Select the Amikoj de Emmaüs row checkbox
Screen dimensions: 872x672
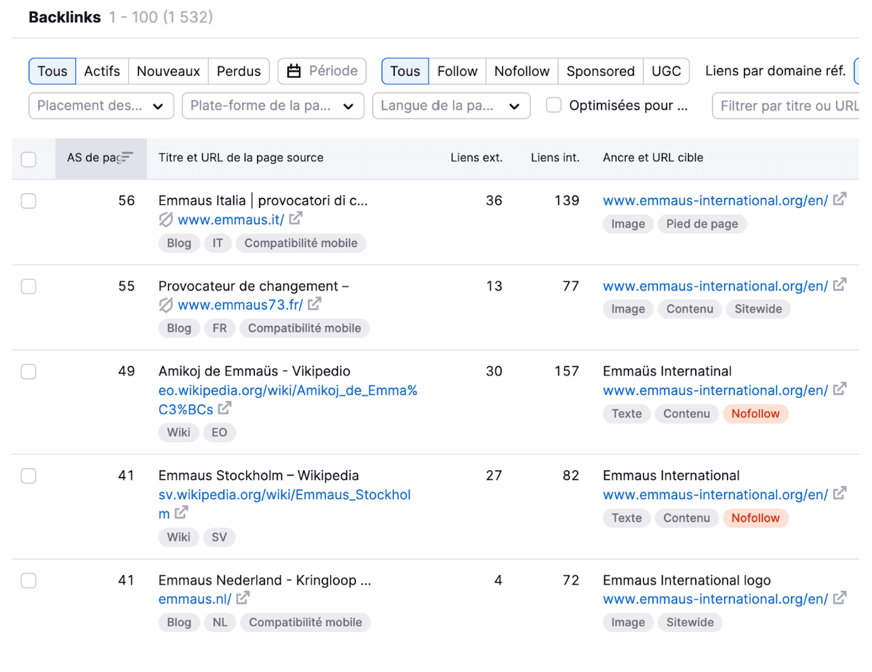pyautogui.click(x=28, y=372)
